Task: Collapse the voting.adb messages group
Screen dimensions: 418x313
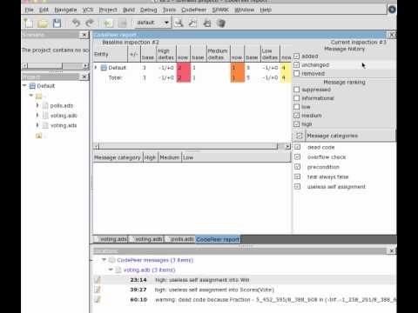Action: tap(111, 270)
